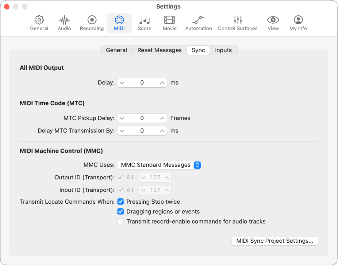The image size is (338, 266).
Task: Enable Transmit record-enable commands for audio tracks
Action: click(121, 221)
